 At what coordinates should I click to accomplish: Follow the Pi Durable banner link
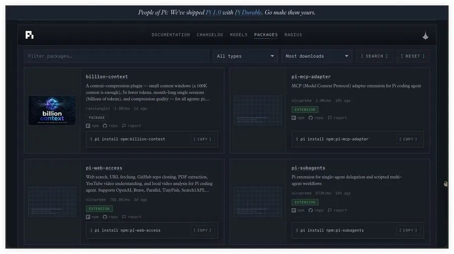(248, 13)
